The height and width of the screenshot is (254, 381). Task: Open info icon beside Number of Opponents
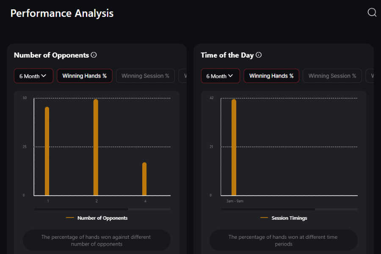(94, 55)
